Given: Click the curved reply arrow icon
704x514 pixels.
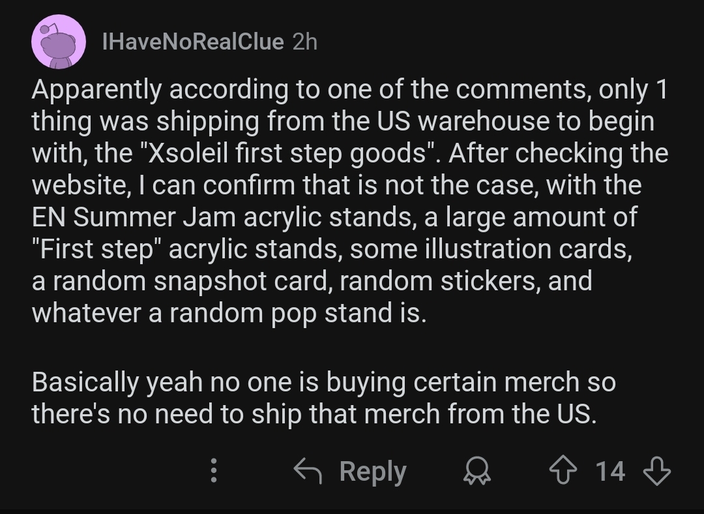Looking at the screenshot, I should [308, 470].
